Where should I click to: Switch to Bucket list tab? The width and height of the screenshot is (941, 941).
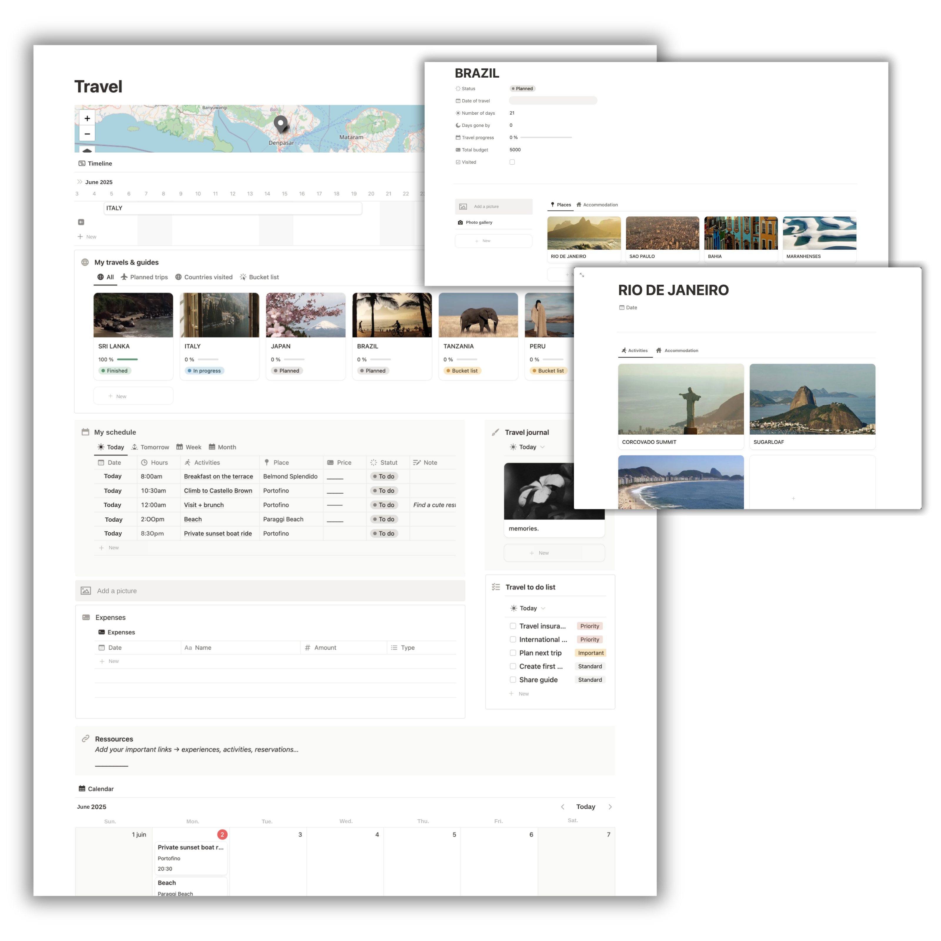(259, 277)
